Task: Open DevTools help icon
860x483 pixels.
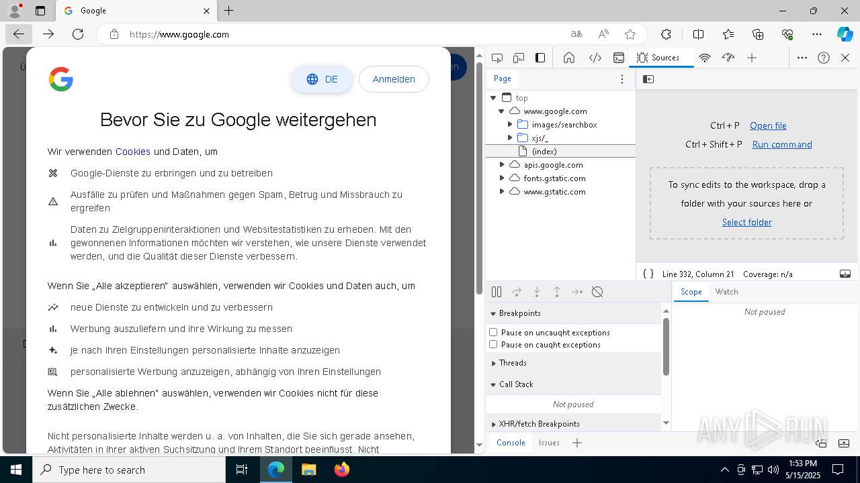Action: point(824,58)
